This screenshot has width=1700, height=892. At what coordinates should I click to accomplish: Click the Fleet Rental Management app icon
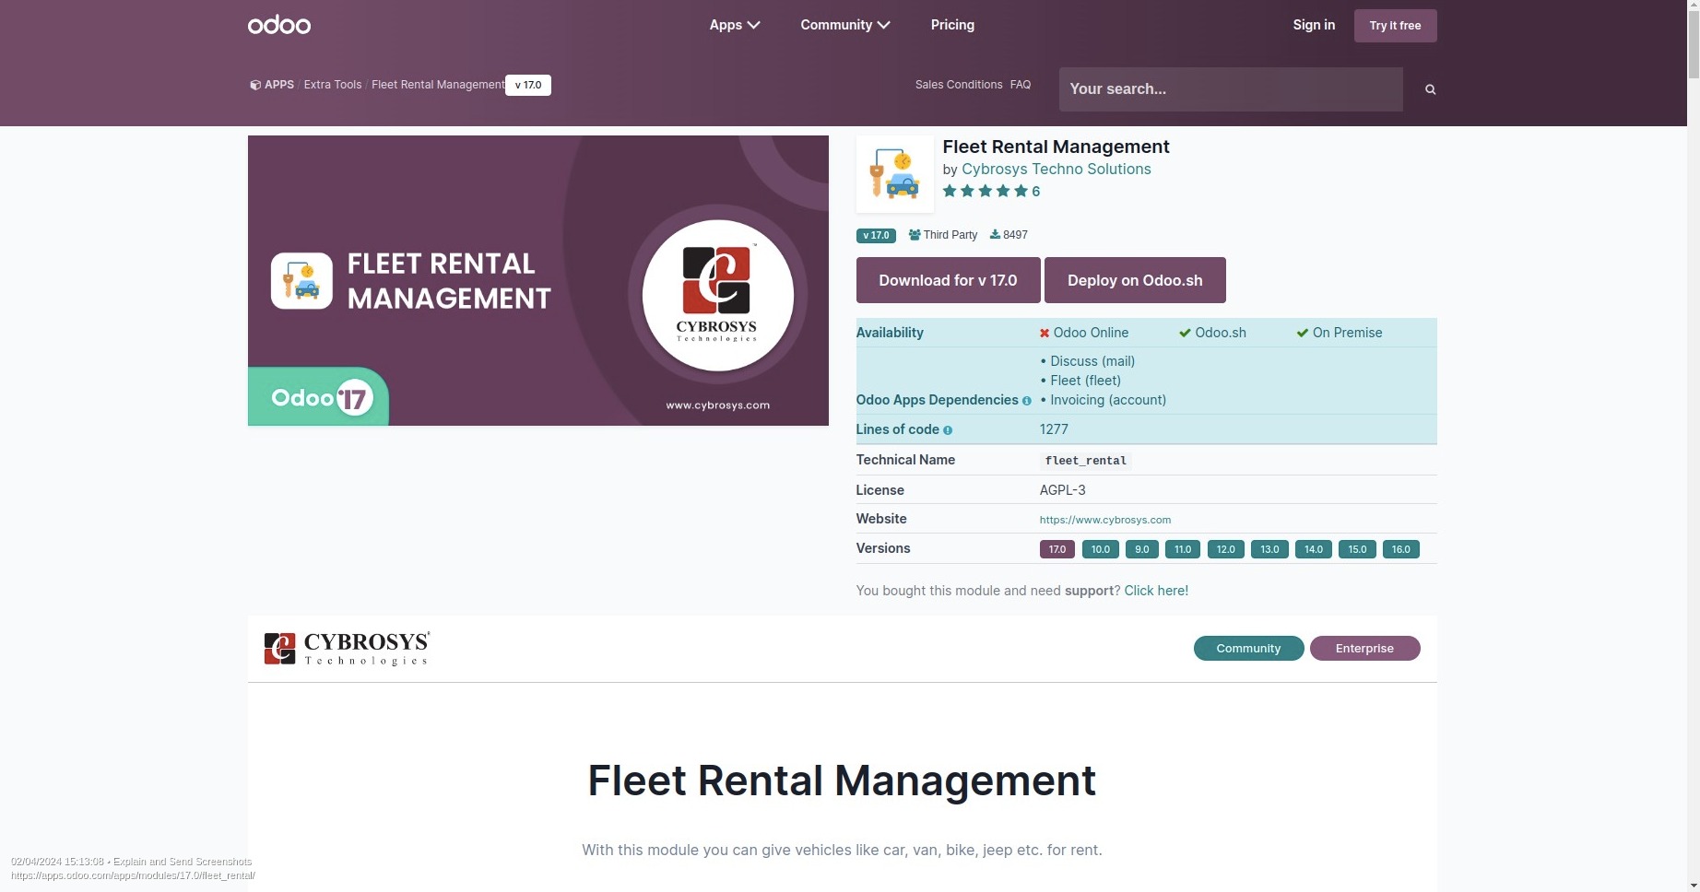pyautogui.click(x=894, y=174)
